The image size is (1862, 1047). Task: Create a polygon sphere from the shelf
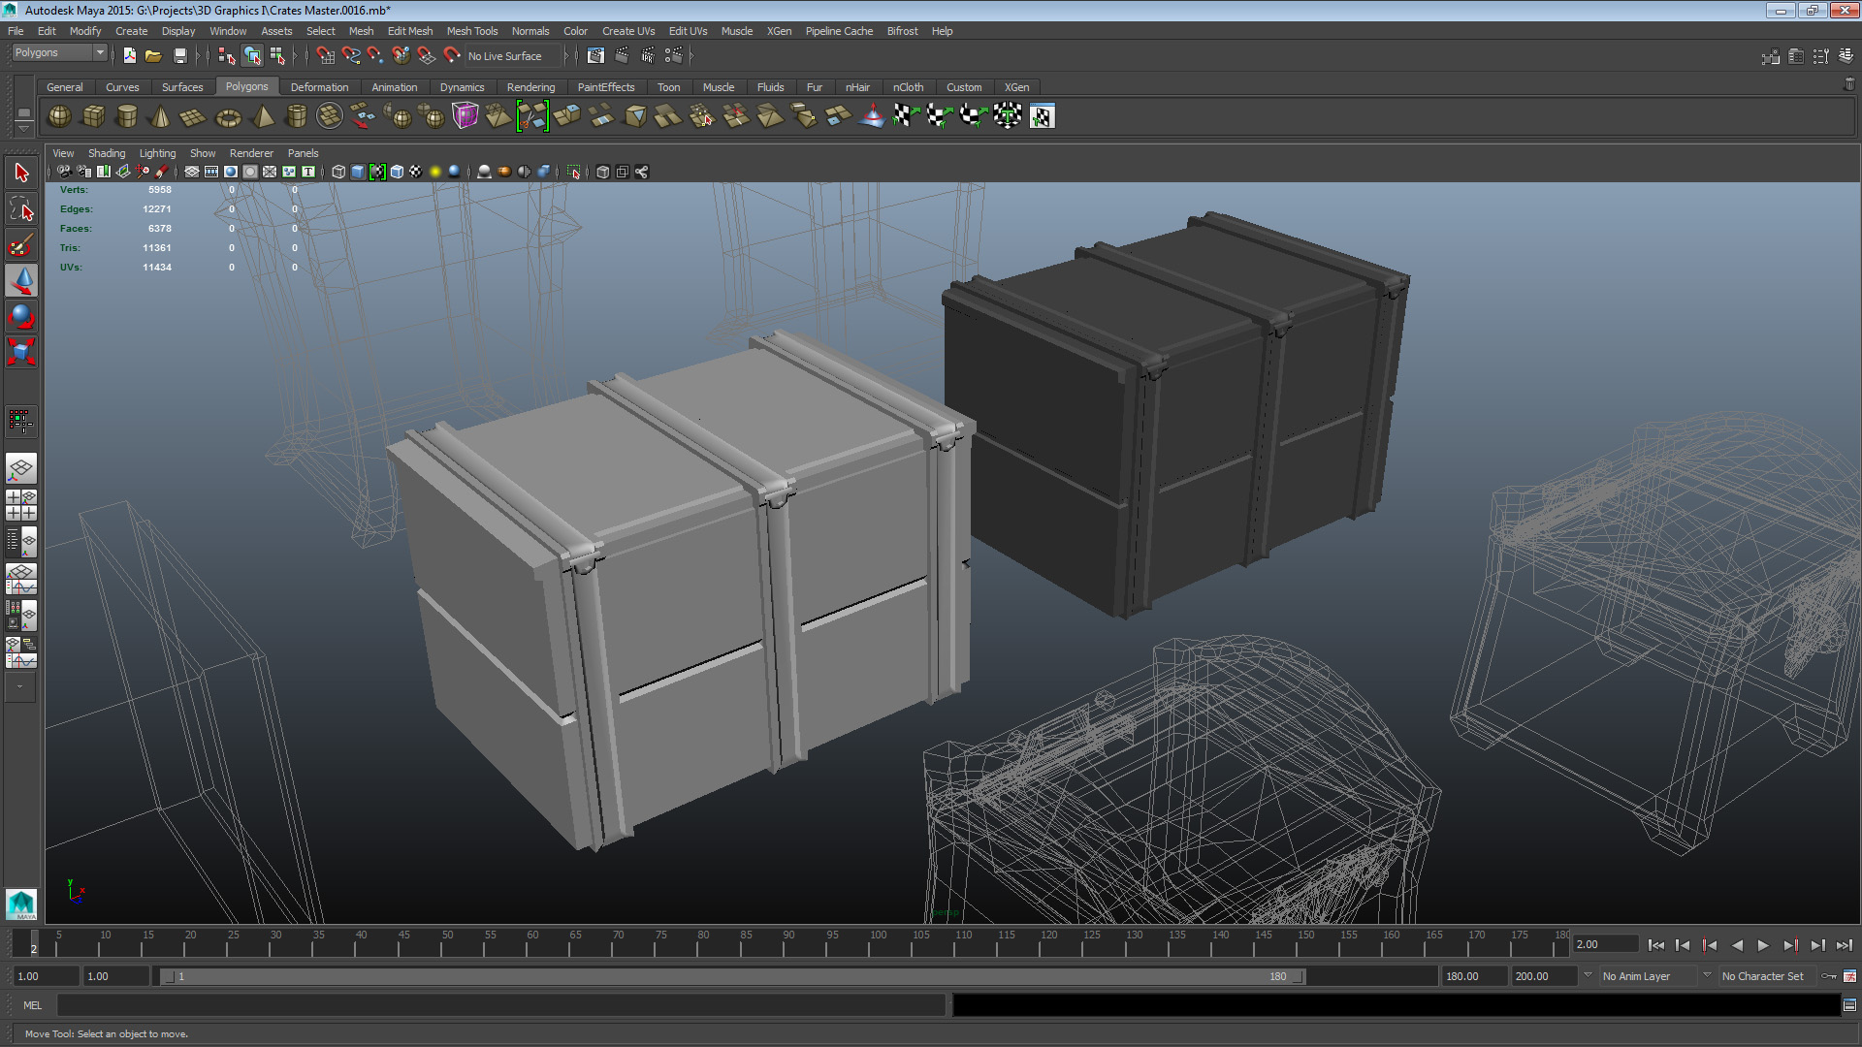[59, 116]
